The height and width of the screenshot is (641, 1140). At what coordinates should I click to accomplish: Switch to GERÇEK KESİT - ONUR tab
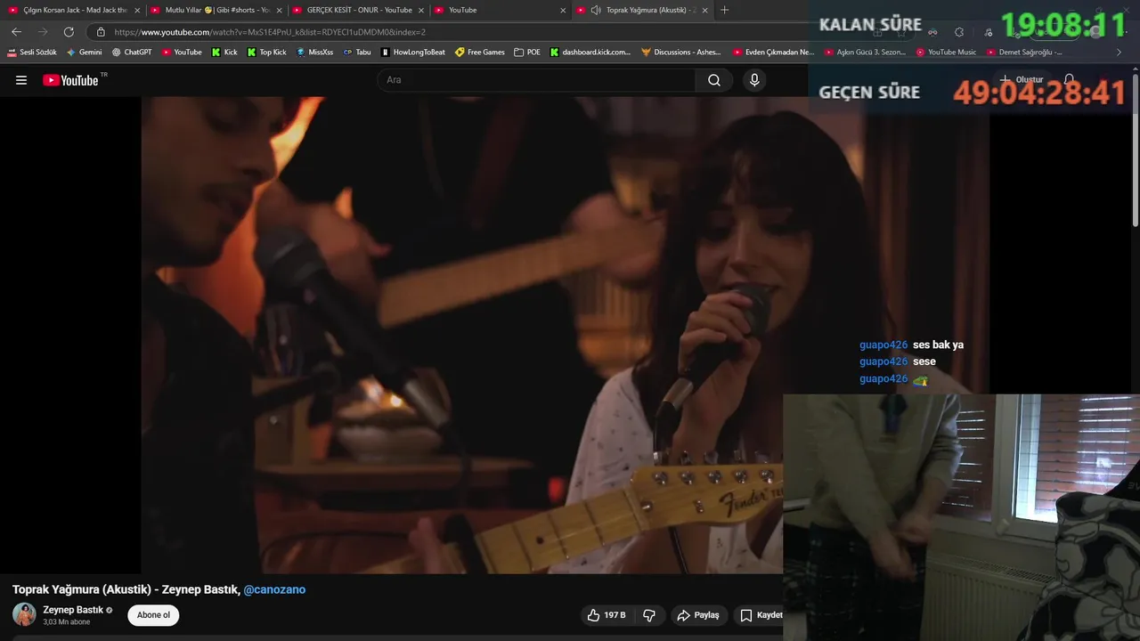coord(358,10)
